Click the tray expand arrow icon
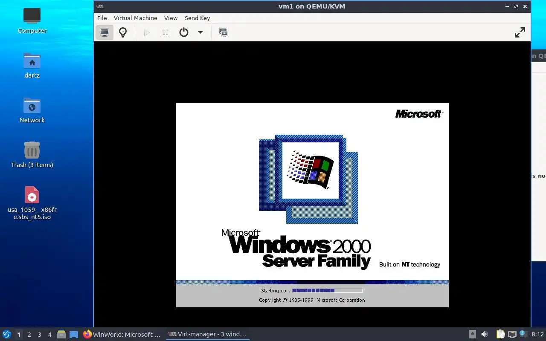 [473, 335]
